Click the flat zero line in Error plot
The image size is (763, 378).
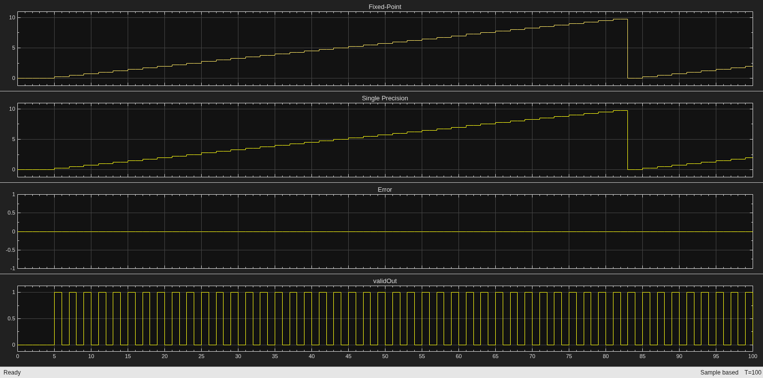pyautogui.click(x=385, y=231)
